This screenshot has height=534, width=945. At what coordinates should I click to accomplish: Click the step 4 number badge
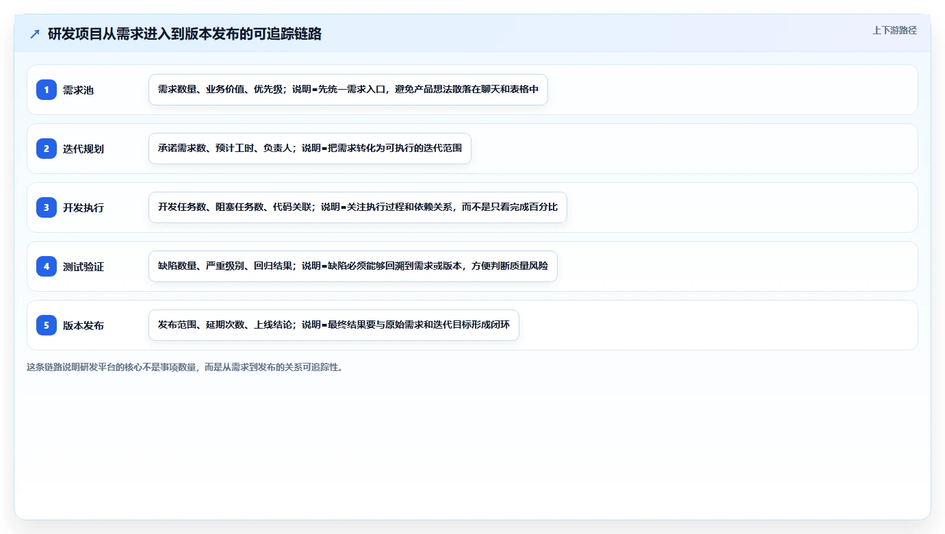[47, 266]
